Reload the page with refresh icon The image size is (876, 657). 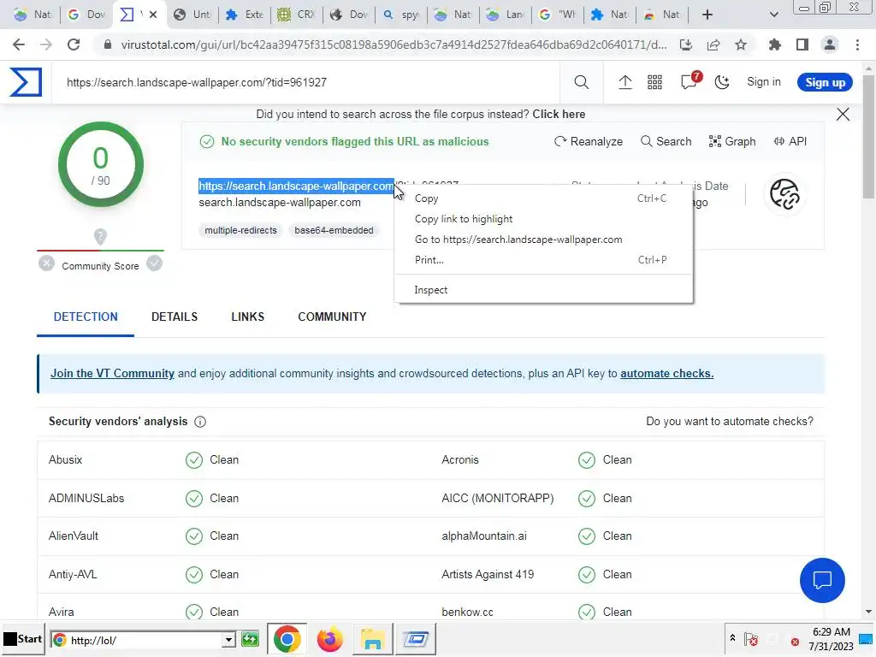74,44
